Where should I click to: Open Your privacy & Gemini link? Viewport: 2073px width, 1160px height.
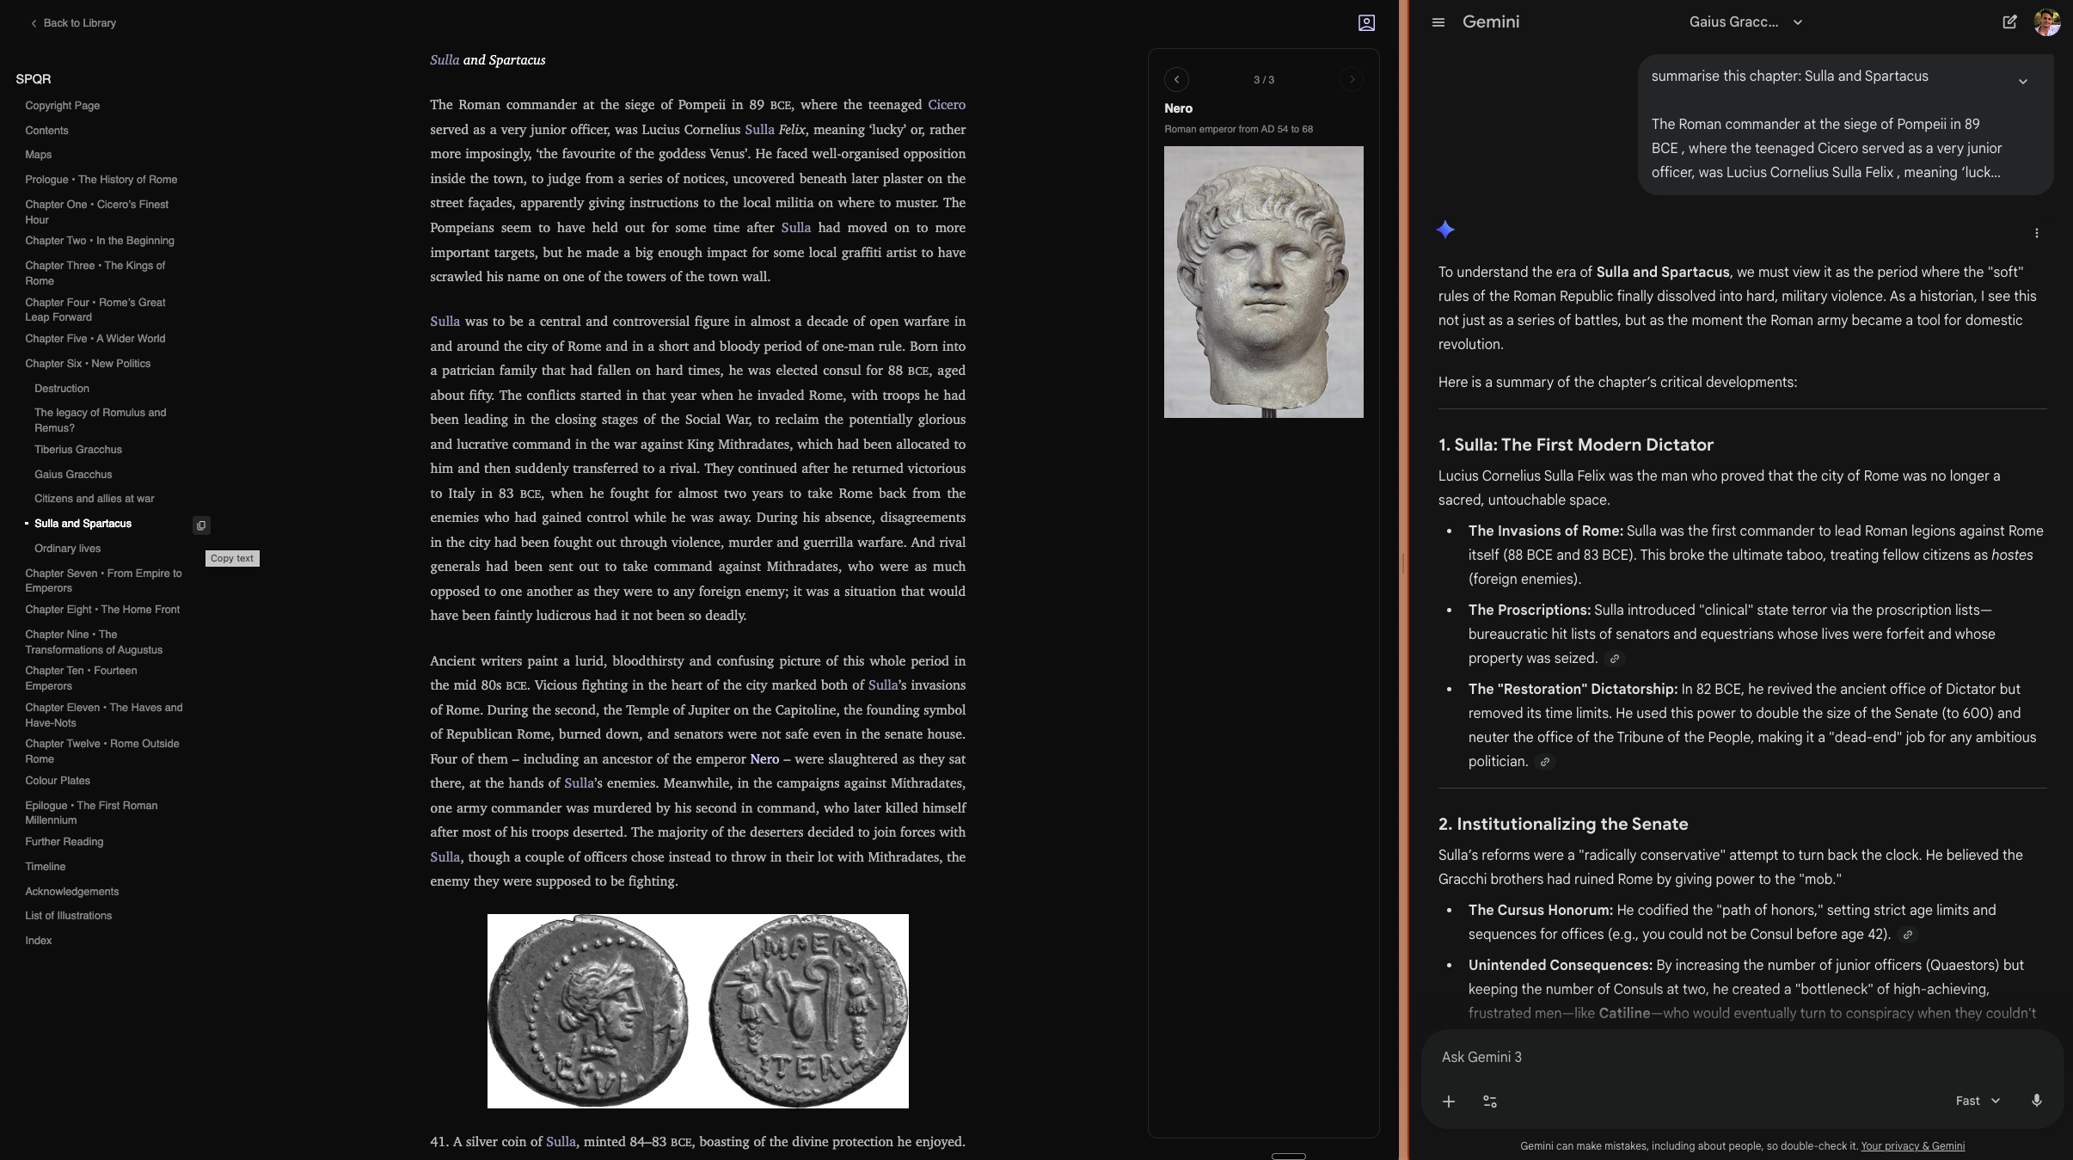[x=1912, y=1146]
